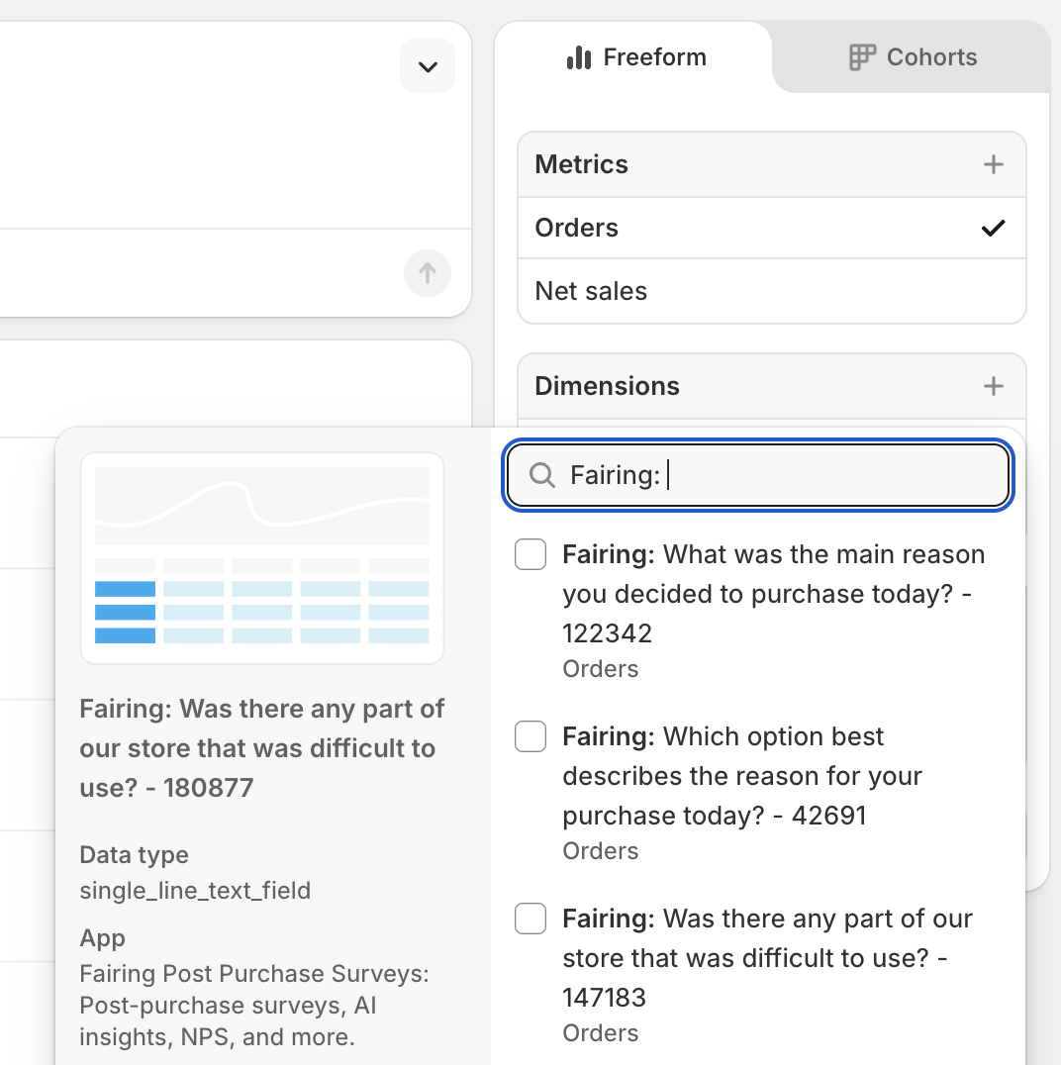Click the up-arrow submit button

(x=428, y=273)
